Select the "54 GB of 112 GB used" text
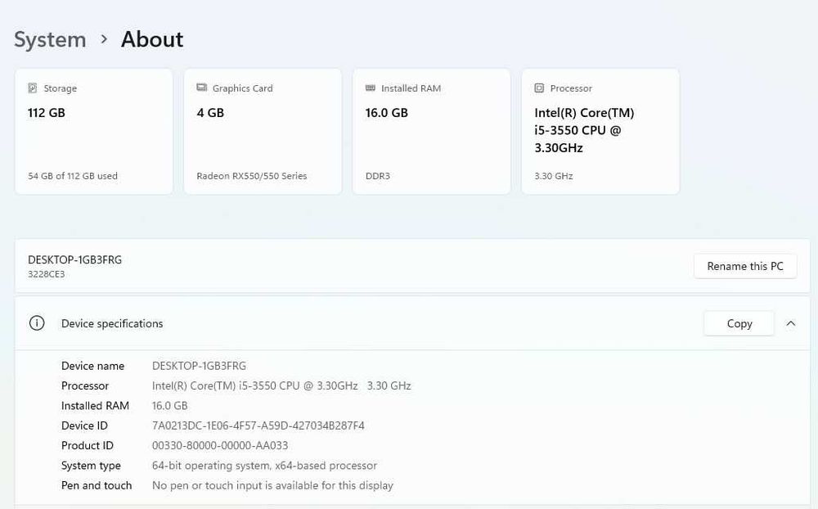 coord(73,176)
